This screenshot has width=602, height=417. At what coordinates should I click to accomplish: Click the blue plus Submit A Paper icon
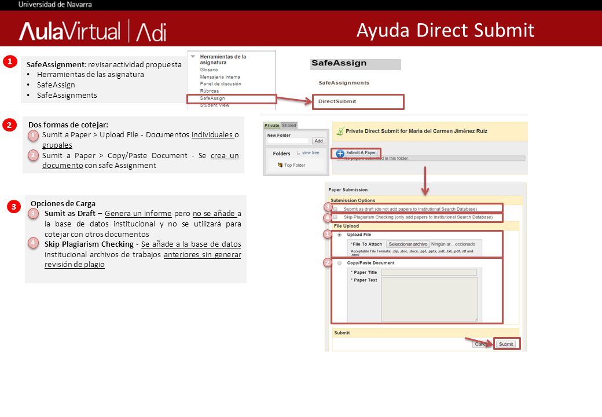click(340, 153)
